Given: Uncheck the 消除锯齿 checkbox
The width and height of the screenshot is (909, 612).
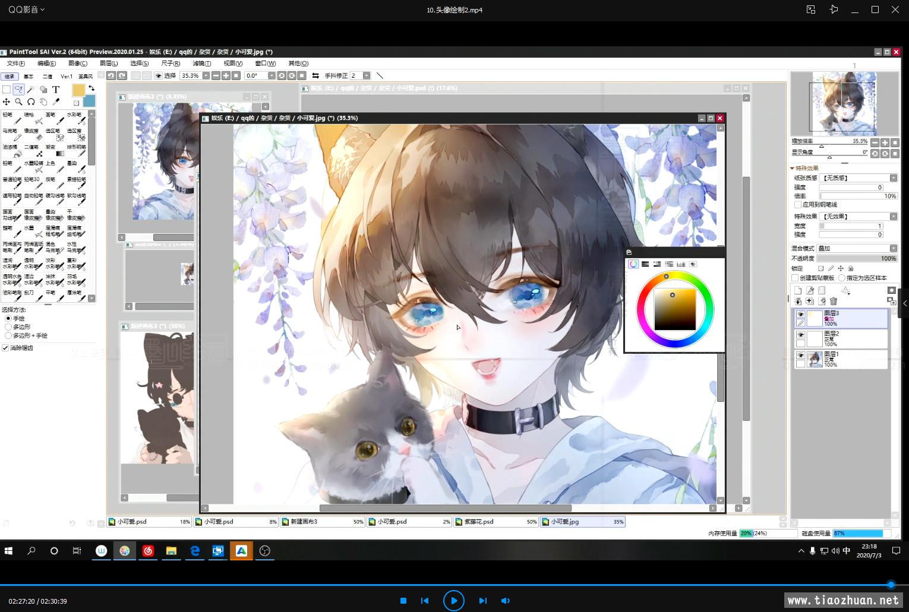Looking at the screenshot, I should click(5, 348).
